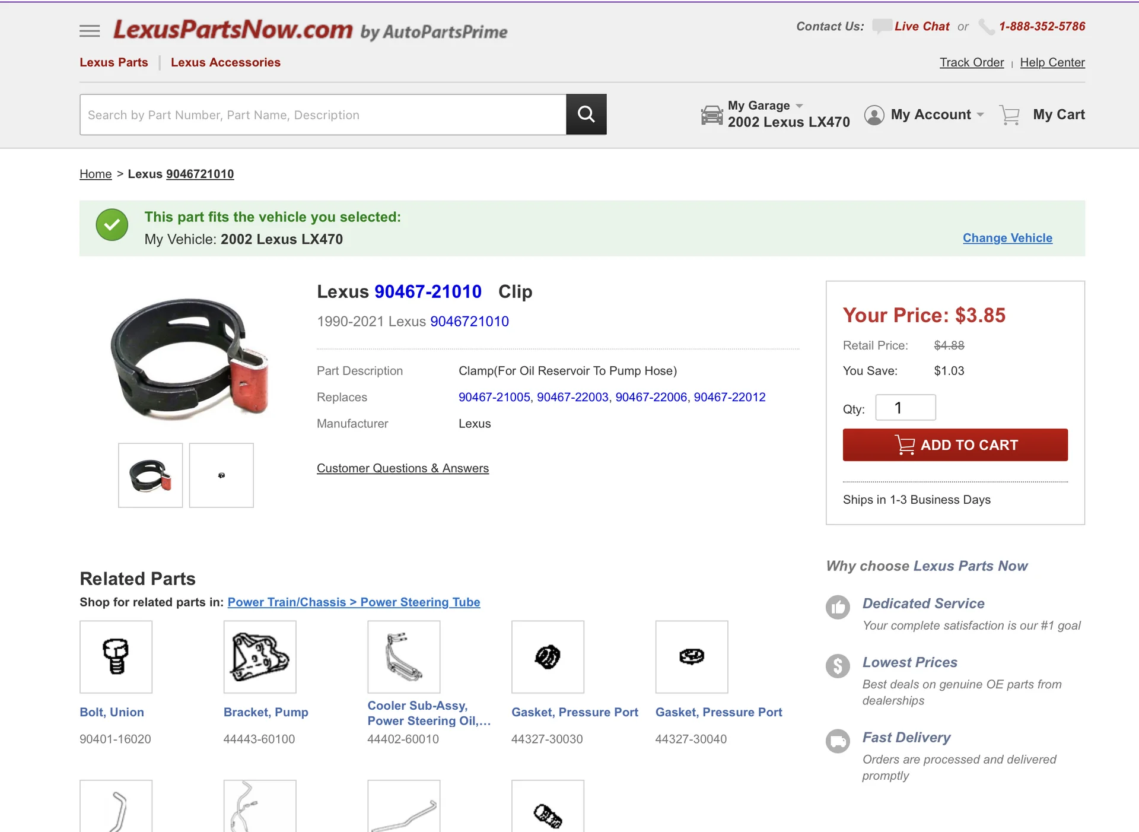Viewport: 1139px width, 832px height.
Task: Click the Change Vehicle link
Action: (1007, 238)
